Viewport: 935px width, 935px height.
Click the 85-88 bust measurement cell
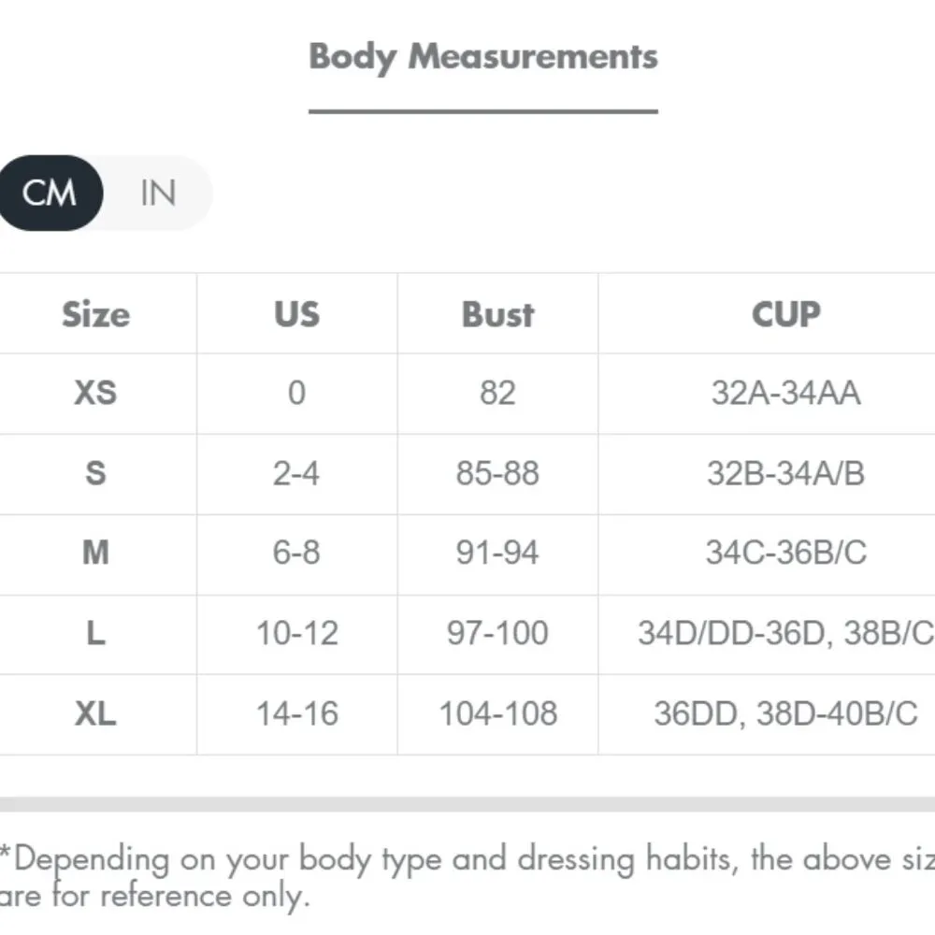[x=497, y=473]
